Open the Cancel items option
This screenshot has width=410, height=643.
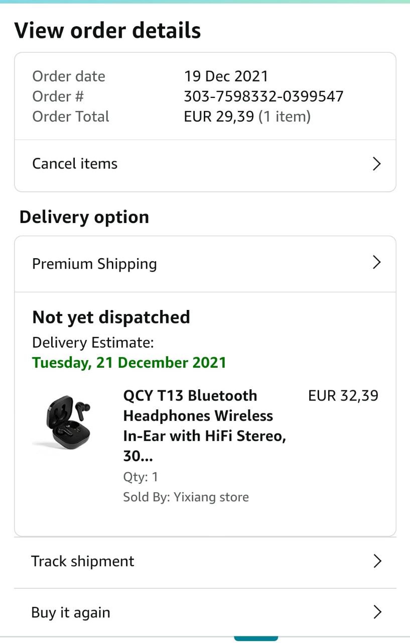pos(75,164)
